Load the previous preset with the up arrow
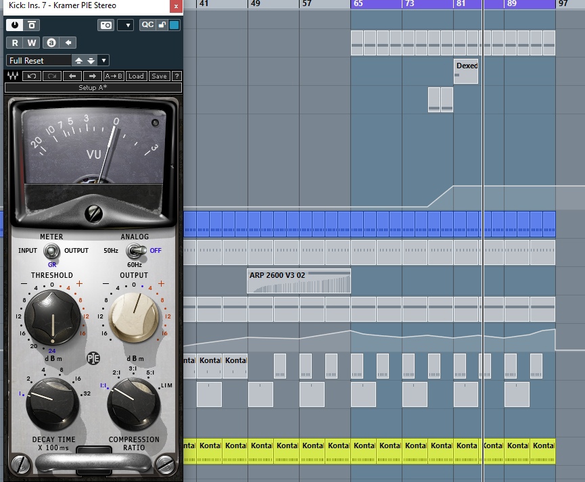Screen dimensions: 585x482 (x=78, y=60)
